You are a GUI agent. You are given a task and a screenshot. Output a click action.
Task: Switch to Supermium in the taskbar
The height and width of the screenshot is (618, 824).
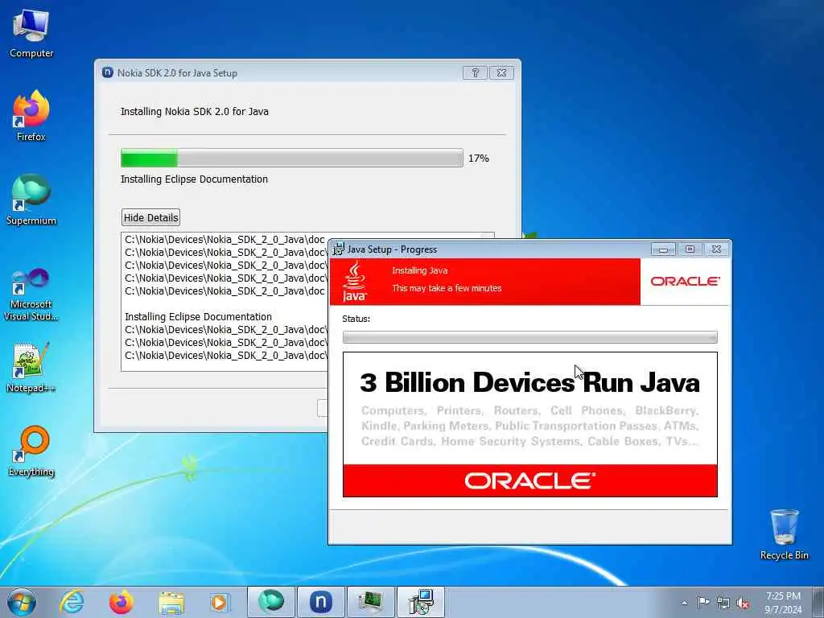270,602
